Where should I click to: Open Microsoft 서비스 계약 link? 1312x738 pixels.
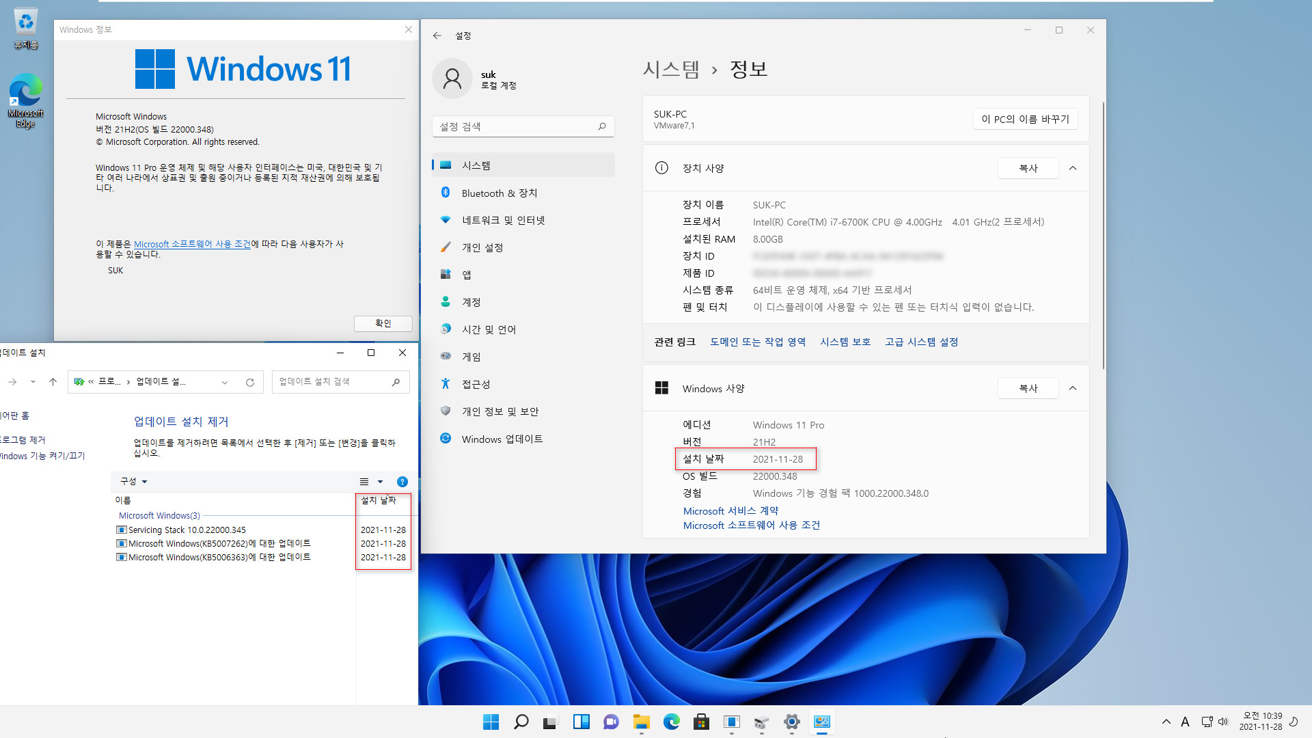pyautogui.click(x=730, y=510)
